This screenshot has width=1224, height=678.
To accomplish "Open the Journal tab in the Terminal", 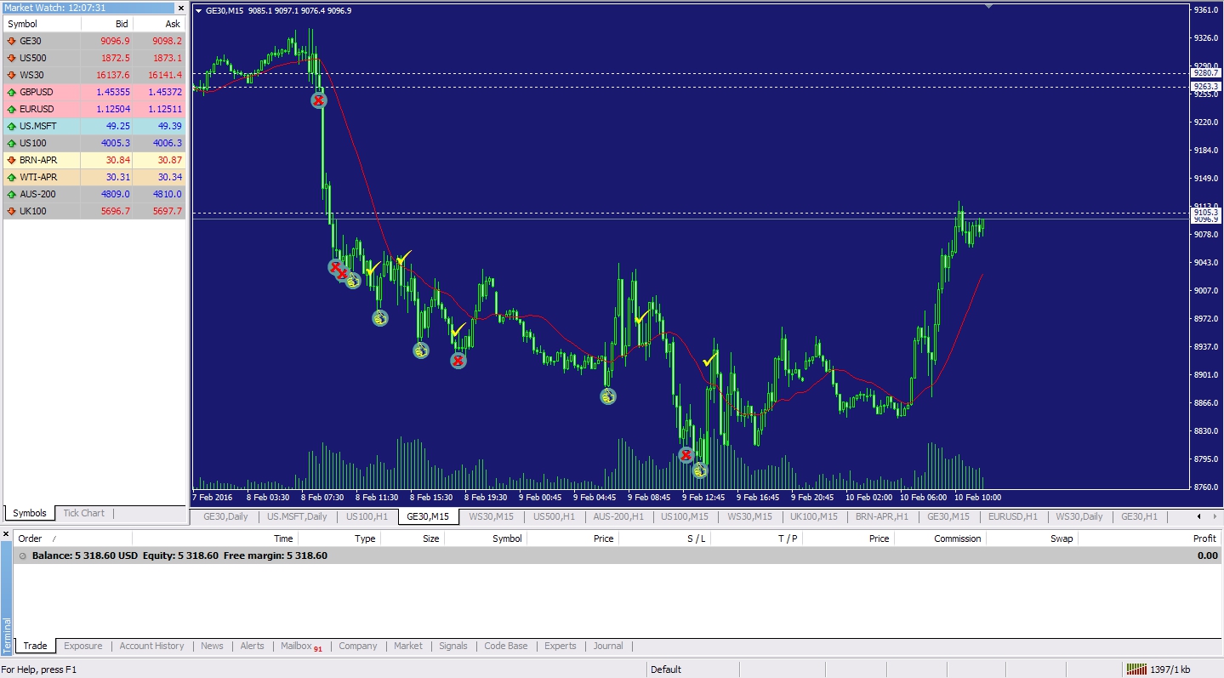I will pos(607,646).
